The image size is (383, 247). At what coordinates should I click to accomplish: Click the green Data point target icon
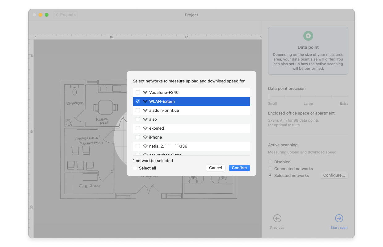click(308, 36)
